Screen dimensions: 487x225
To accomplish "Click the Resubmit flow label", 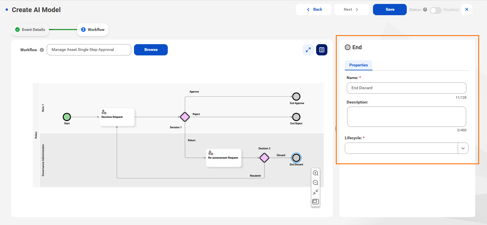I will 255,176.
